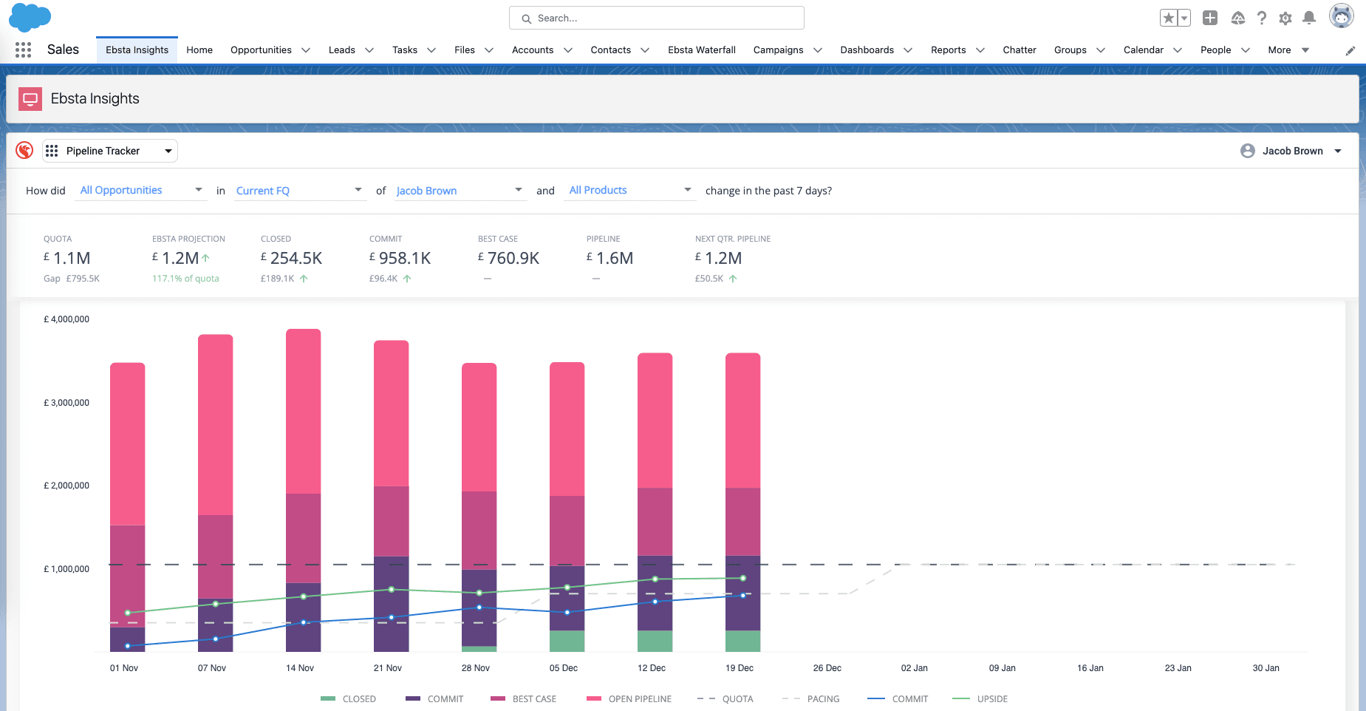Go to the Home tab
Viewport: 1366px width, 711px height.
click(x=199, y=50)
